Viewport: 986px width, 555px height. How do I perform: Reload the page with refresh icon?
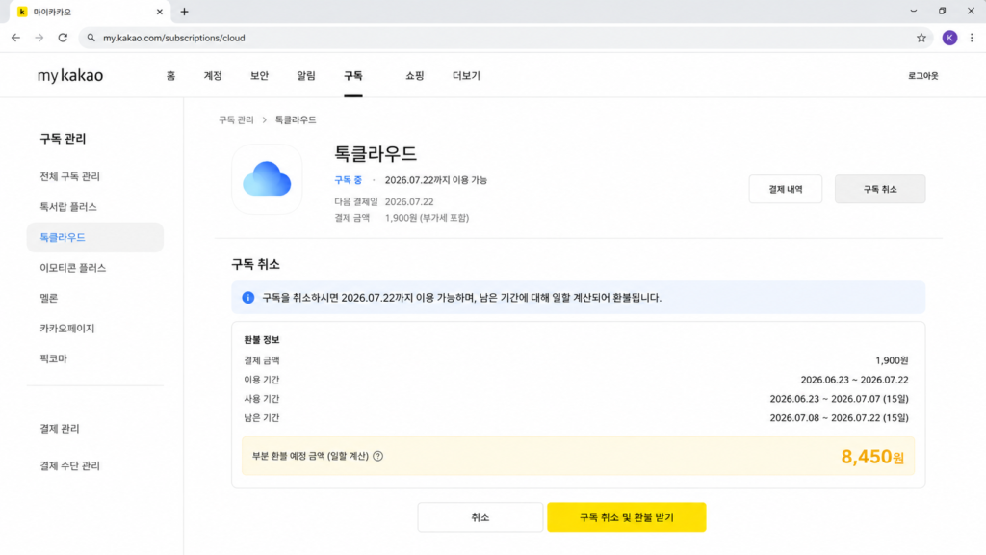click(x=63, y=38)
